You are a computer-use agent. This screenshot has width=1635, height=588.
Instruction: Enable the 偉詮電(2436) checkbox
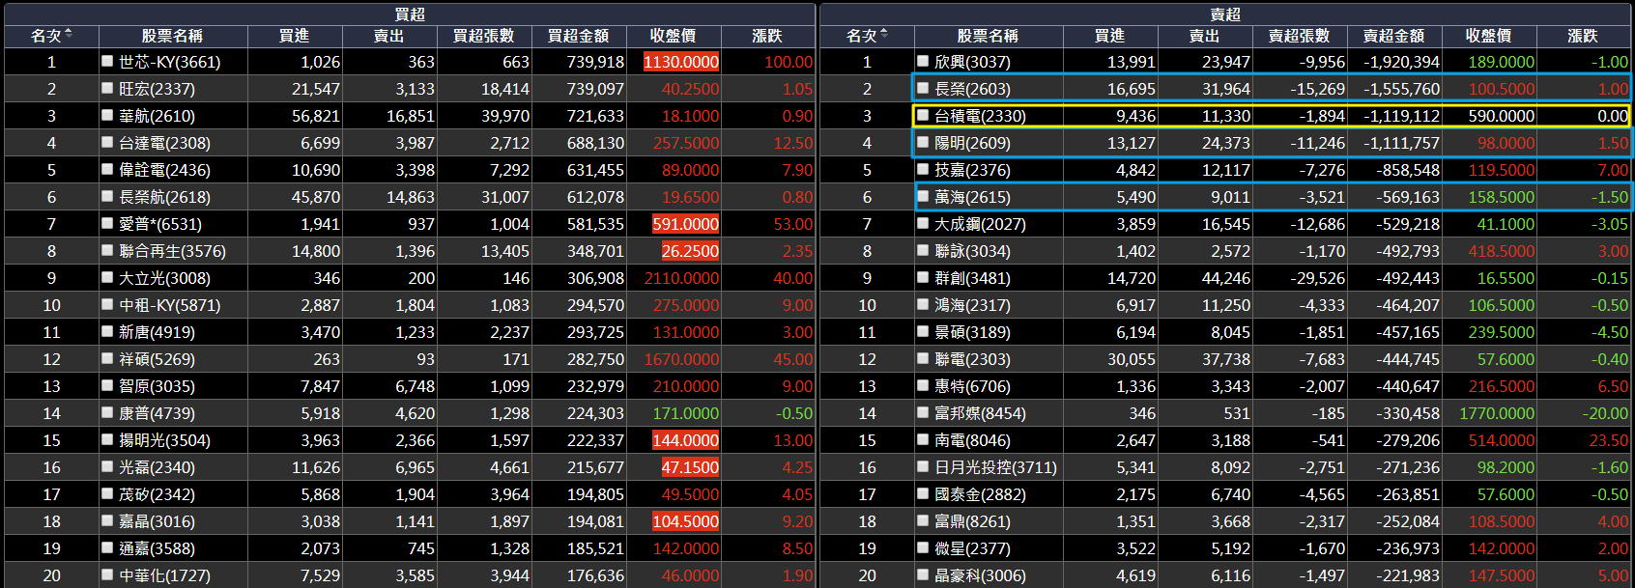(x=107, y=169)
